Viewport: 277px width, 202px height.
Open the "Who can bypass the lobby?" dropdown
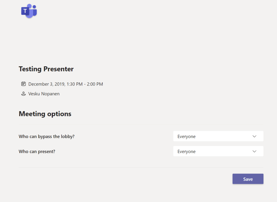tap(218, 136)
